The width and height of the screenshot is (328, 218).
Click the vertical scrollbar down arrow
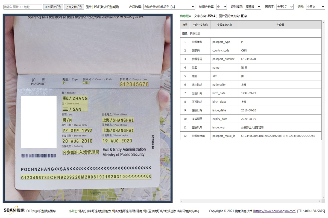[x=324, y=197]
